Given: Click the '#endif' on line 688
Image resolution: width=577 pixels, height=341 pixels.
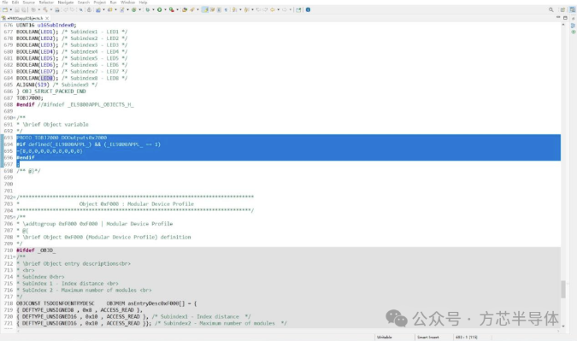Looking at the screenshot, I should (26, 104).
